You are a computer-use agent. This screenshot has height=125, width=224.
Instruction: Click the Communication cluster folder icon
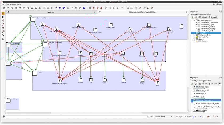(33, 19)
